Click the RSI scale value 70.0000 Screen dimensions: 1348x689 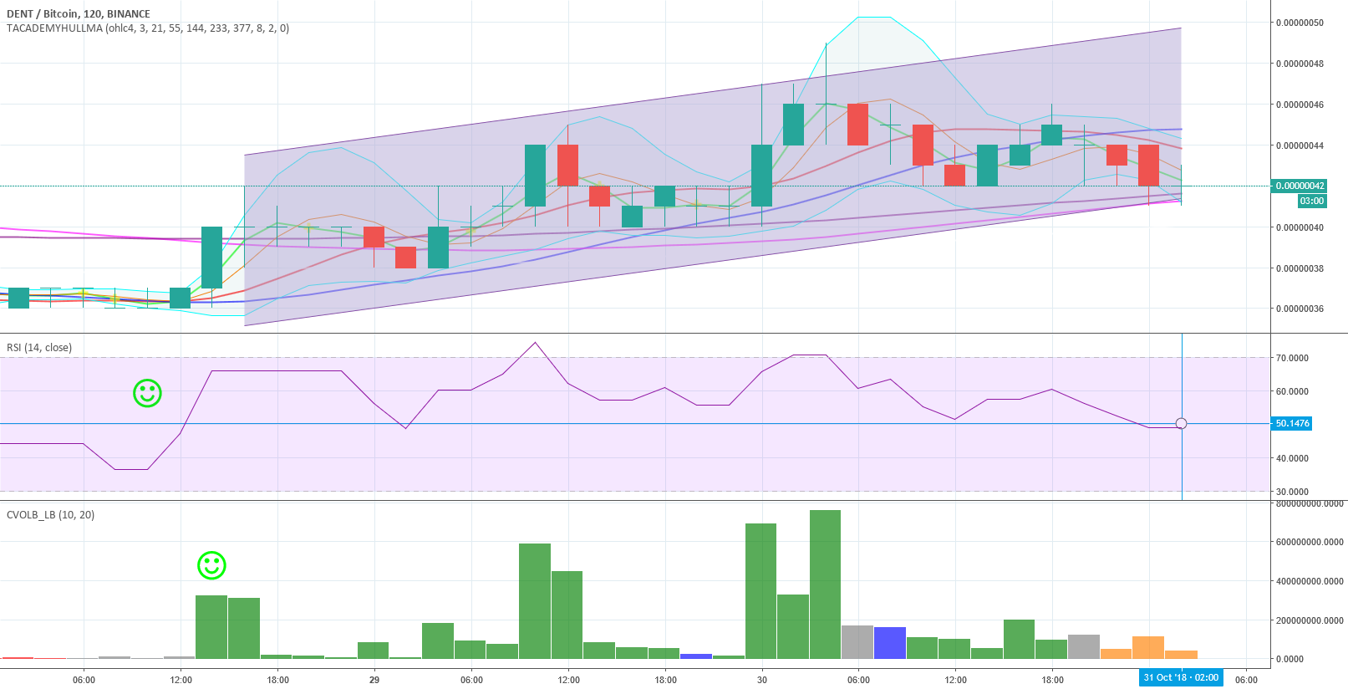[1292, 358]
